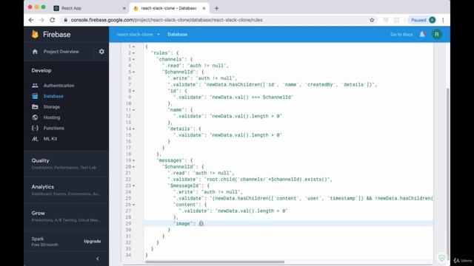
Task: Click the Go to docs link
Action: click(x=401, y=35)
